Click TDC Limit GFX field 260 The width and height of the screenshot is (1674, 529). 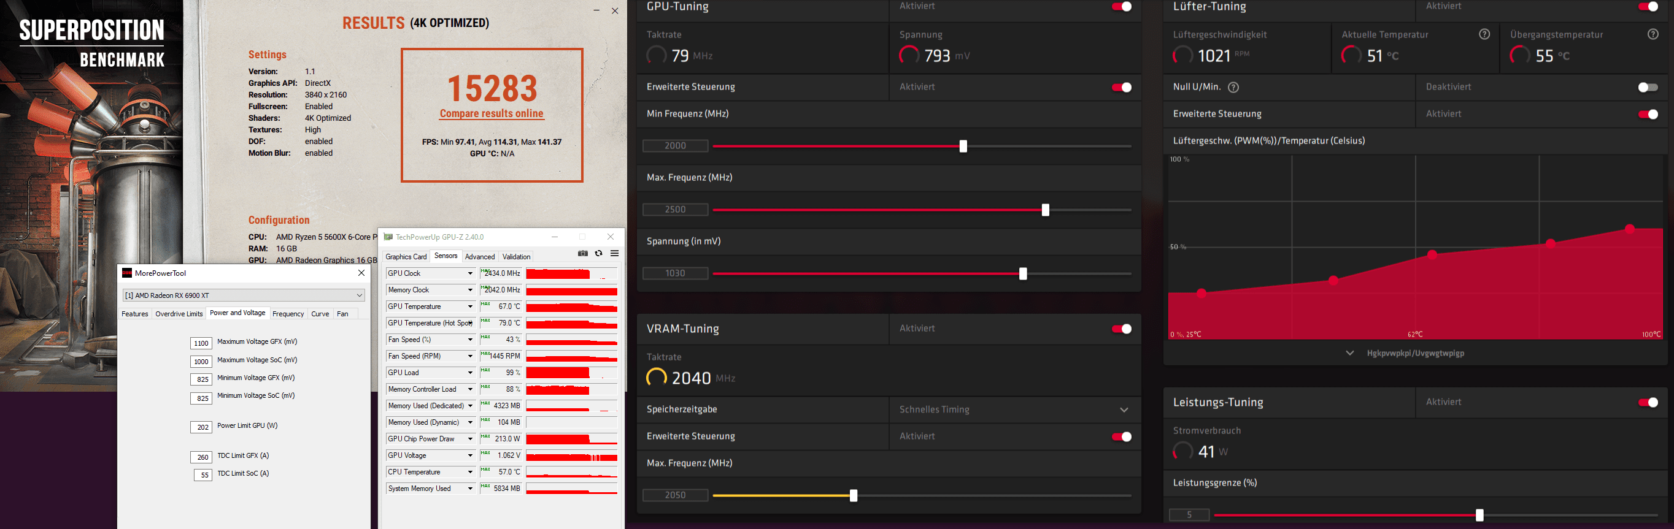(201, 458)
